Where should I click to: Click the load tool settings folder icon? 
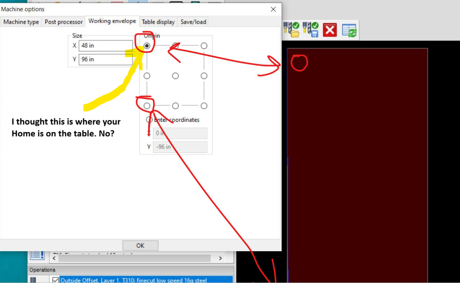tap(291, 30)
